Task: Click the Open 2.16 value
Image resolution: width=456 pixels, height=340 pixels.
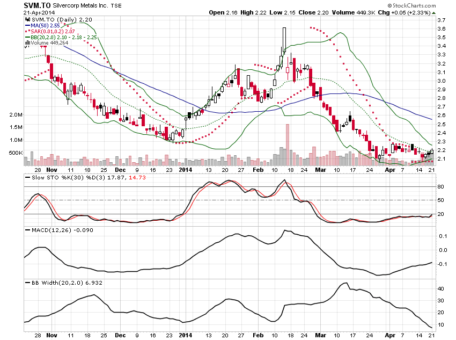Action: click(x=223, y=12)
